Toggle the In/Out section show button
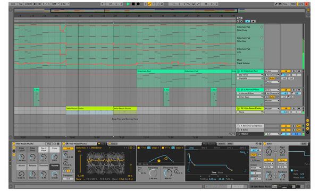Viewport: 319px width, 191px height. point(308,120)
